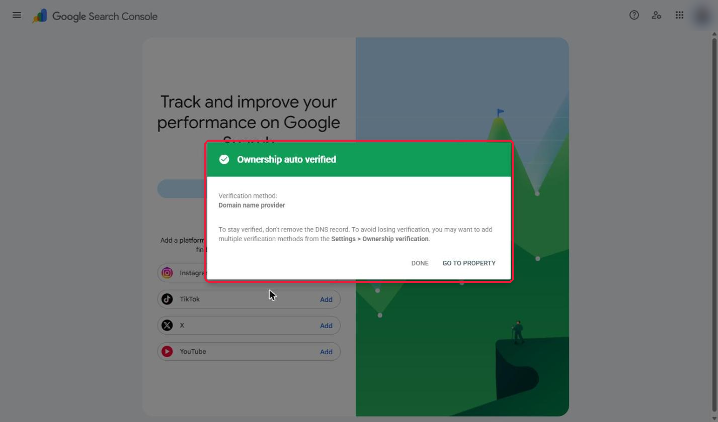Screen dimensions: 718x422
Task: Click the 'Track and improve your' headline
Action: coord(249,102)
